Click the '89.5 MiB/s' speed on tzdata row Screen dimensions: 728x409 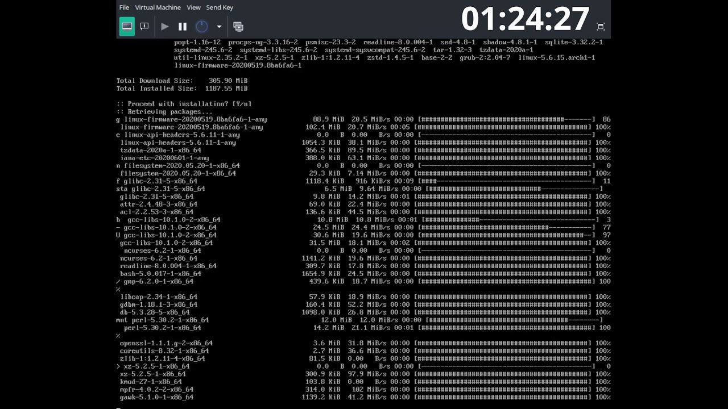tap(367, 150)
